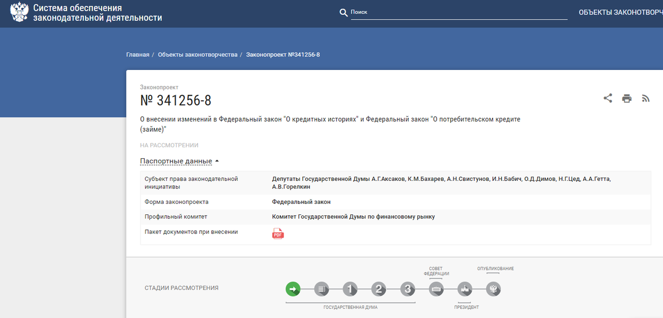Click the Президент stage icon

(x=465, y=288)
